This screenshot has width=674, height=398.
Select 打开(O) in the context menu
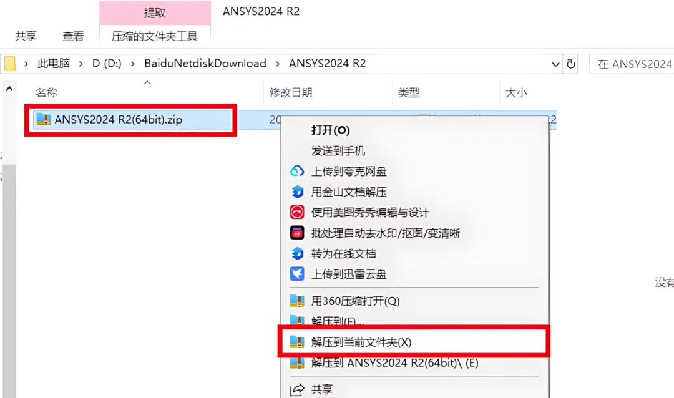(331, 130)
